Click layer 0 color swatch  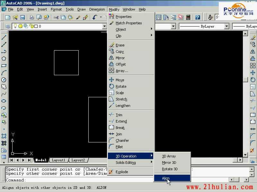pos(36,26)
